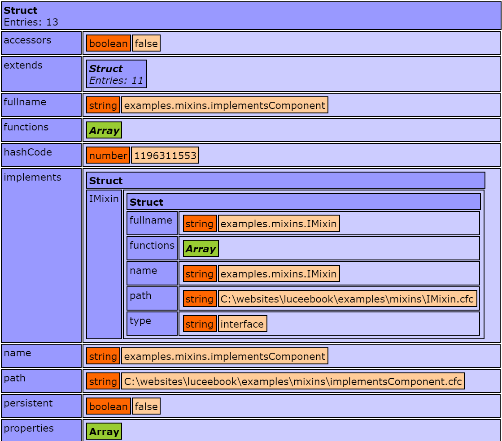502x441 pixels.
Task: Expand the Array in the IMixin functions row
Action: (x=201, y=249)
